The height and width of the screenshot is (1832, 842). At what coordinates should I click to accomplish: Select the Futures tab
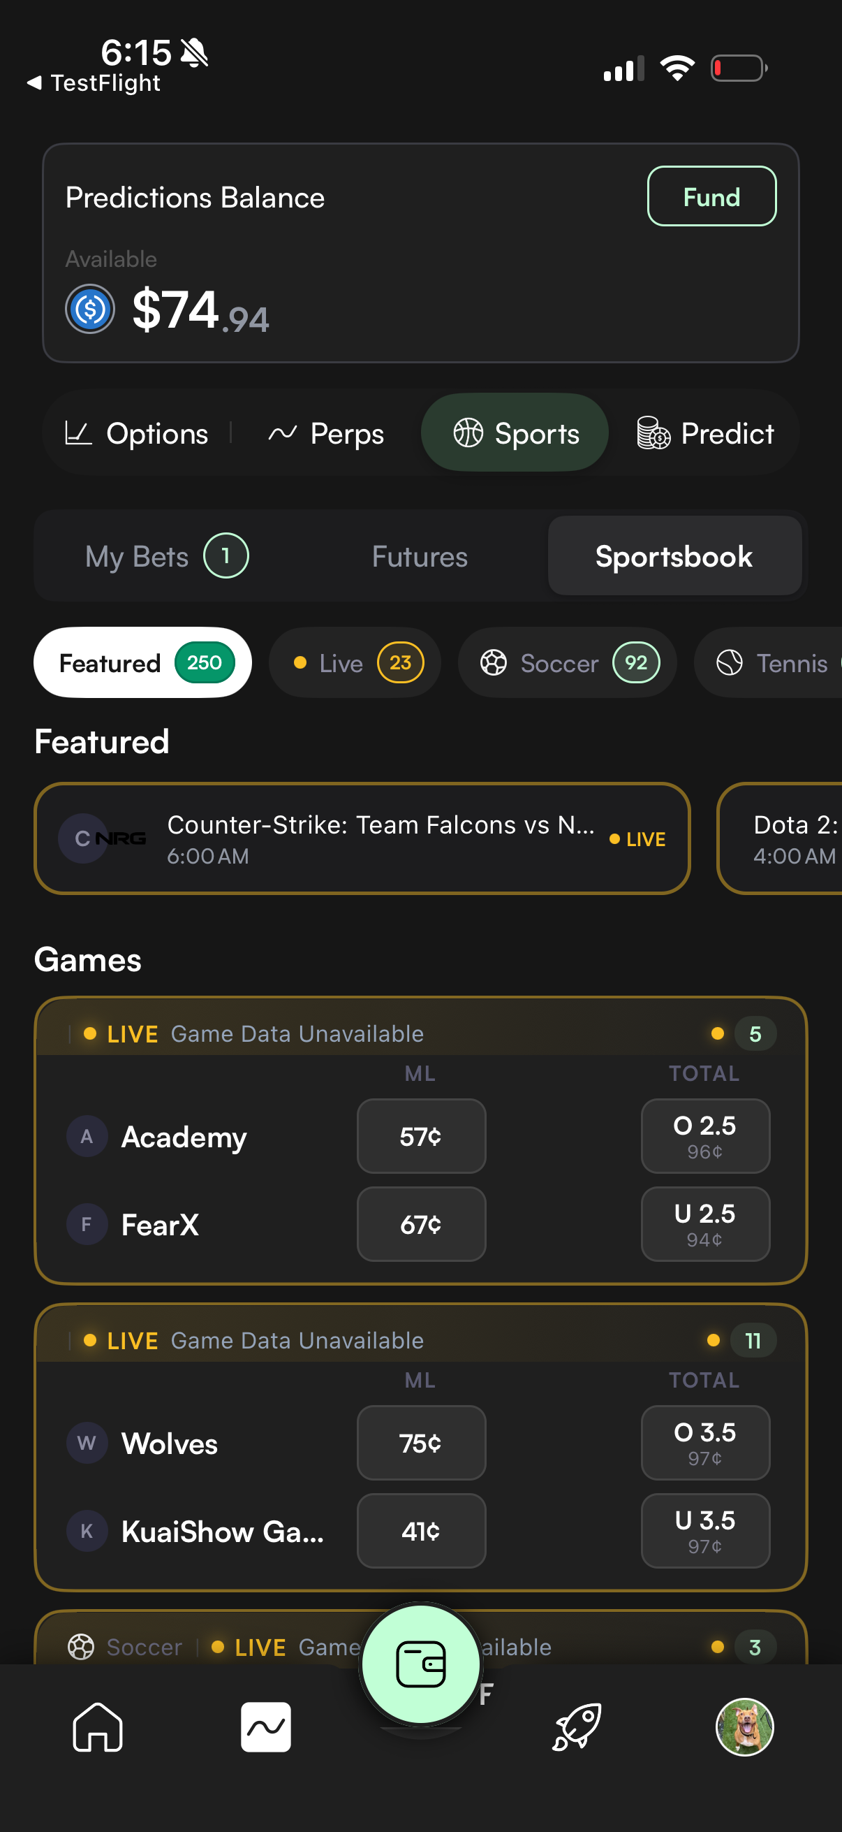(419, 556)
